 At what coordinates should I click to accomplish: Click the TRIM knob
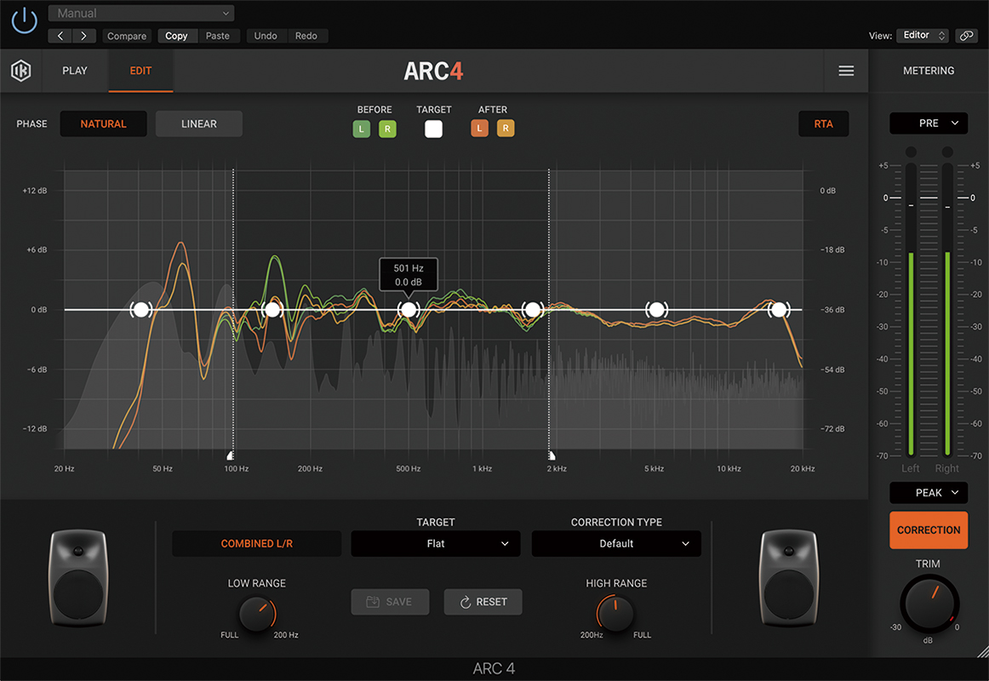coord(929,604)
